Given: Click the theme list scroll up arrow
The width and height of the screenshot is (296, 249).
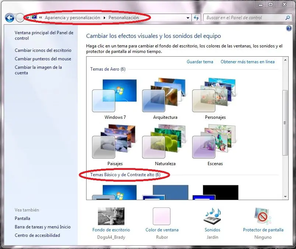Looking at the screenshot, I should coord(285,60).
